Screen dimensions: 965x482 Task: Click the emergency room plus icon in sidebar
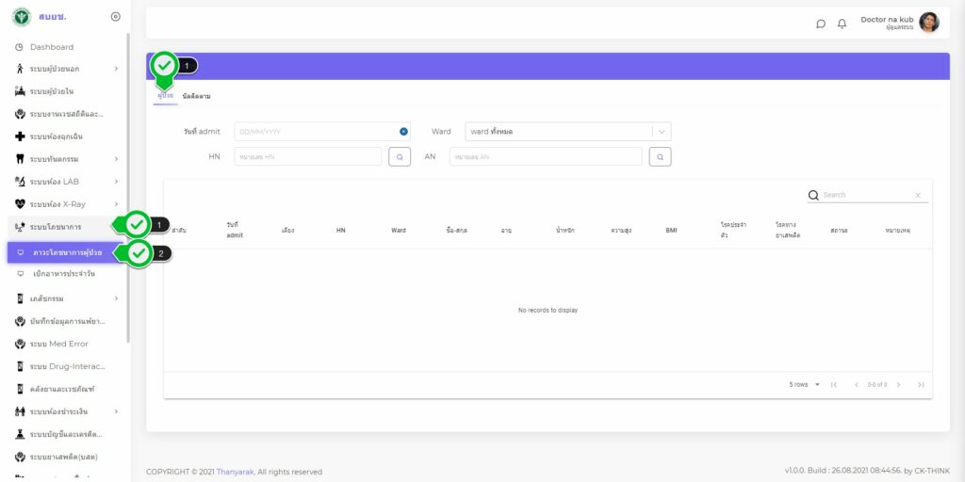pos(20,137)
